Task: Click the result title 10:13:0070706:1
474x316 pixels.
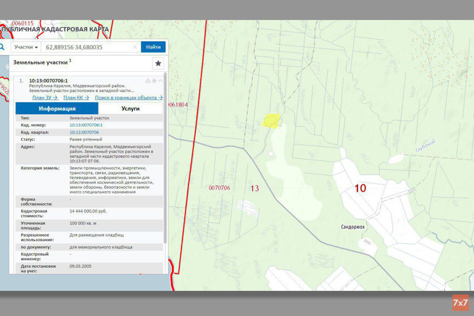Action: click(48, 80)
